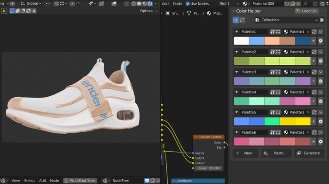Switch viewport to material preview shading

point(145,4)
